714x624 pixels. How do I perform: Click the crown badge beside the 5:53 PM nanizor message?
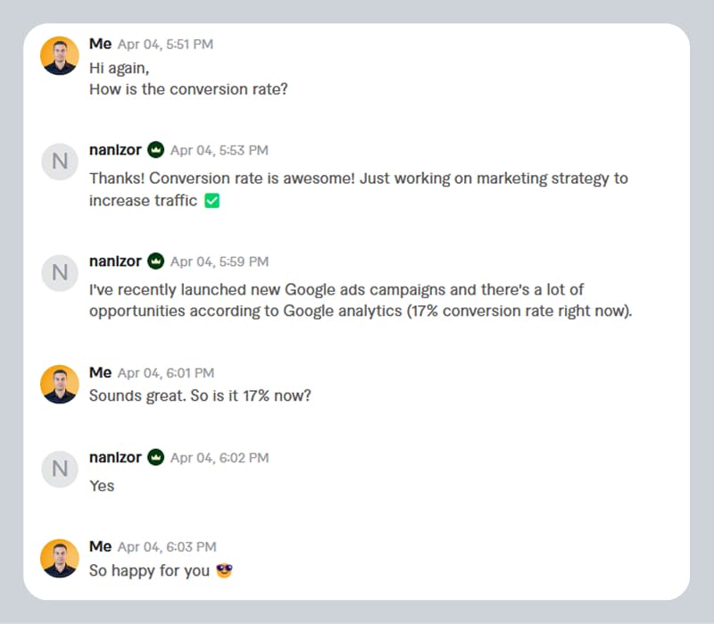pos(156,150)
